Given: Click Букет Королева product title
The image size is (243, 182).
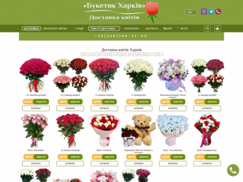Looking at the screenshot, I should click(36, 150).
